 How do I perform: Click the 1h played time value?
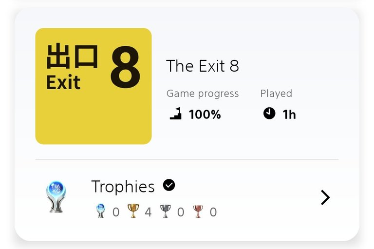289,115
